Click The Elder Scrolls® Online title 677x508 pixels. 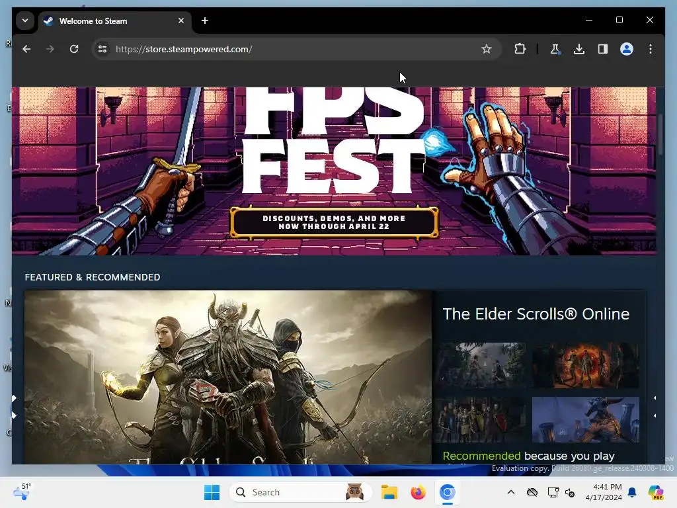pyautogui.click(x=536, y=314)
